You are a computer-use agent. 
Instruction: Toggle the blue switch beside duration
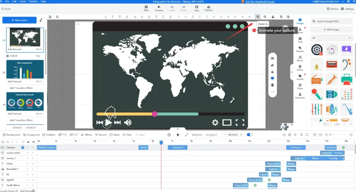pyautogui.click(x=250, y=135)
